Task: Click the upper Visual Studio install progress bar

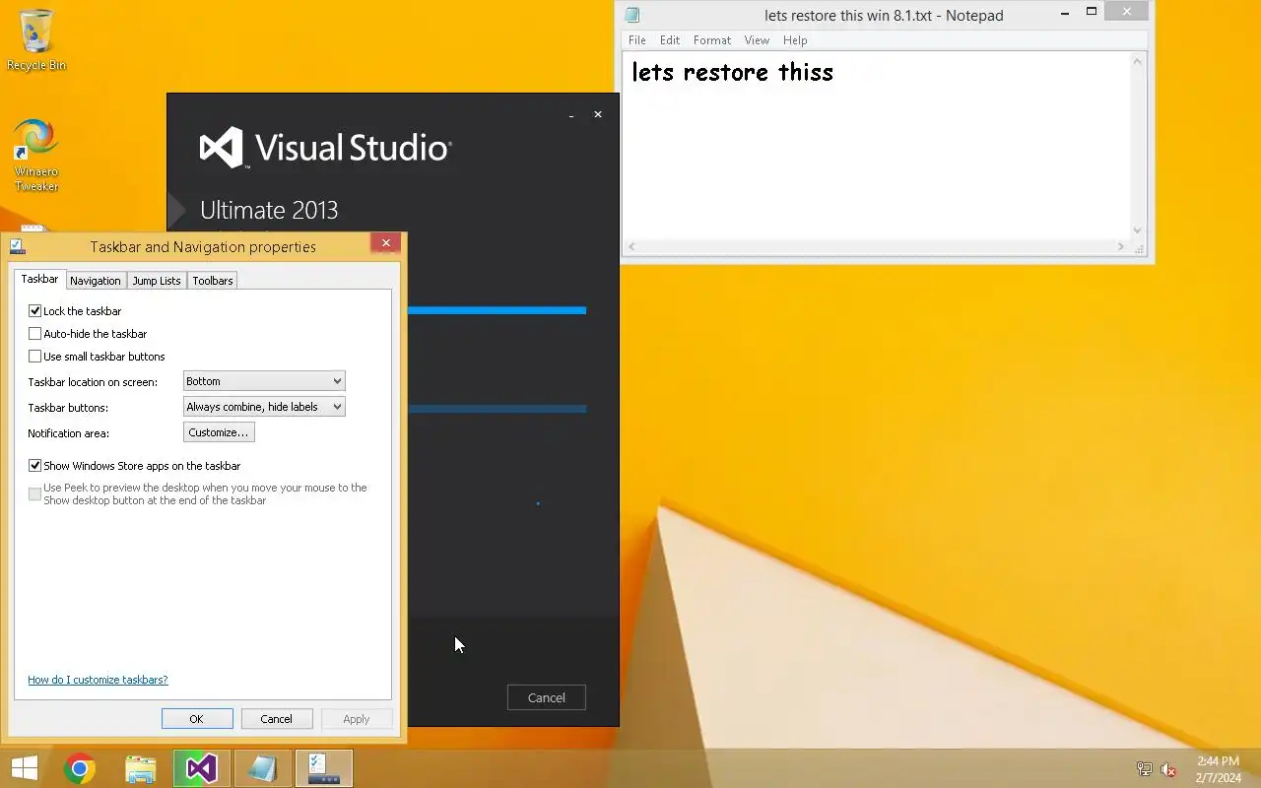Action: (x=497, y=310)
